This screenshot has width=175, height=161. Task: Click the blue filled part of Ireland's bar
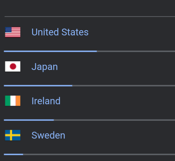(x=29, y=120)
